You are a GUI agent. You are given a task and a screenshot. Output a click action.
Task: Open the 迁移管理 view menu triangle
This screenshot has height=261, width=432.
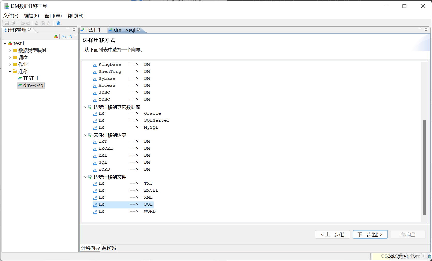pos(76,35)
